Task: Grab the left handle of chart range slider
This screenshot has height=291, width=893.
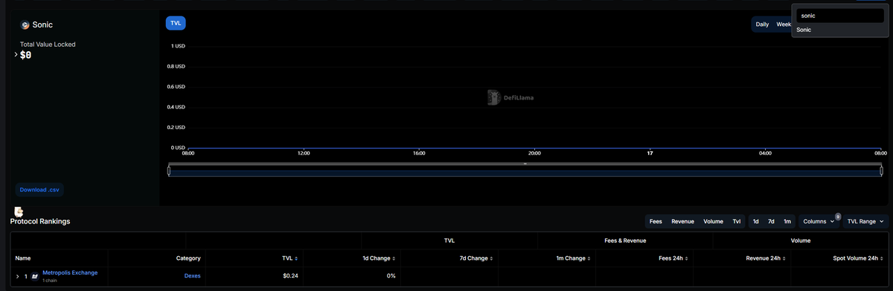Action: click(x=170, y=171)
